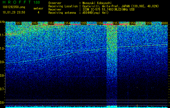This screenshot has width=170, height=108.
Task: Select the filename 1001292350.png
Action: (14, 7)
